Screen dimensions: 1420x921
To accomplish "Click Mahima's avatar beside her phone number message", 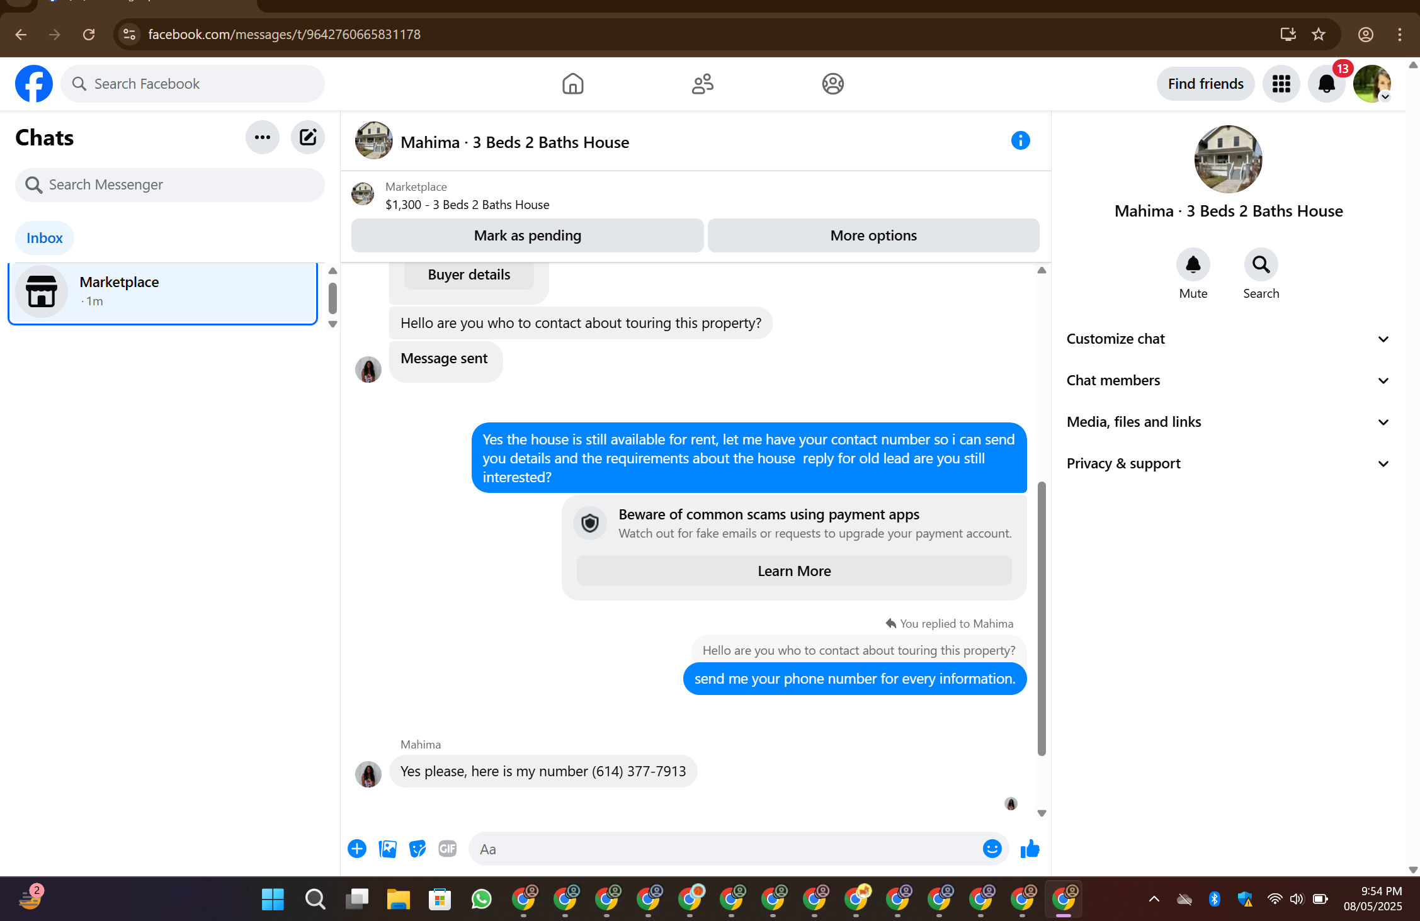I will click(x=368, y=774).
